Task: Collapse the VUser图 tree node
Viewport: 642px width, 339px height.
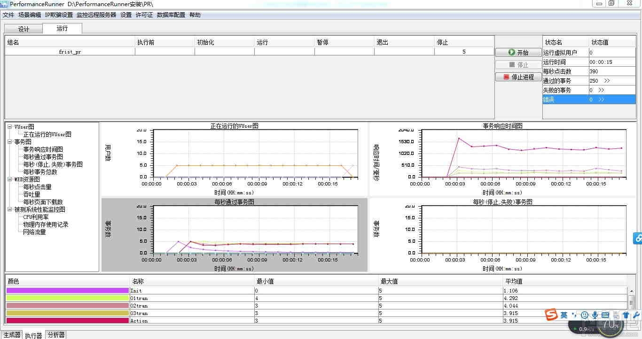Action: 10,127
